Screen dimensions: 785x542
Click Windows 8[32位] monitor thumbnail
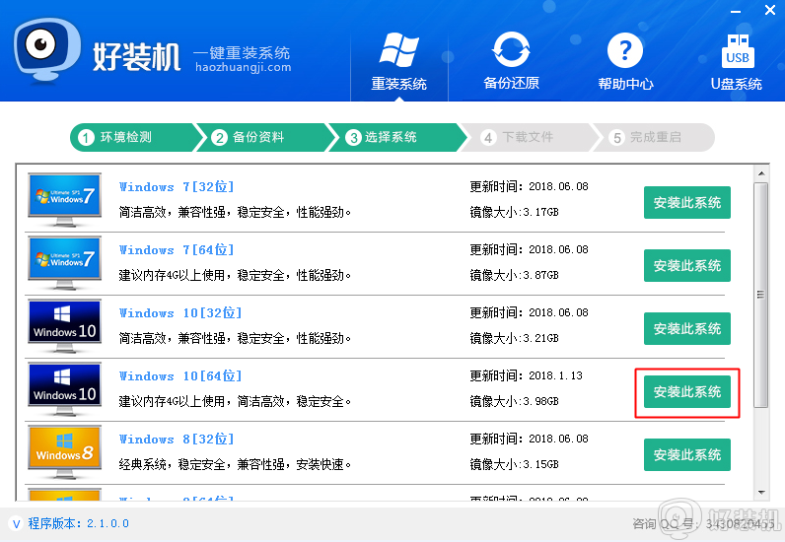64,452
